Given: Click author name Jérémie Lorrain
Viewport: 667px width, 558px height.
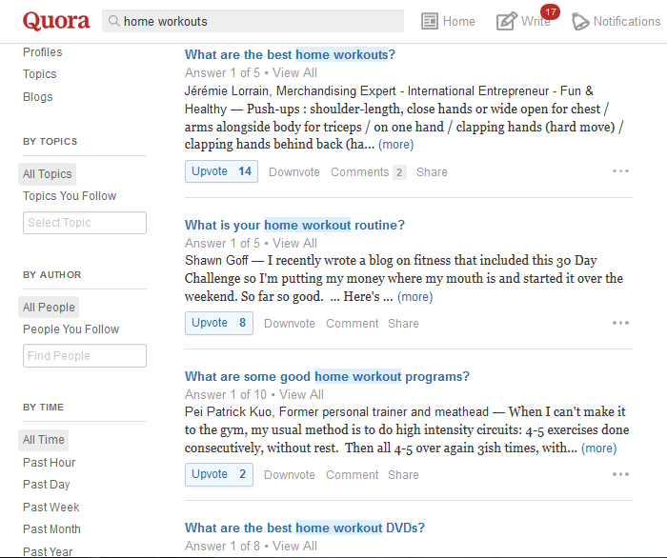Looking at the screenshot, I should click(227, 91).
